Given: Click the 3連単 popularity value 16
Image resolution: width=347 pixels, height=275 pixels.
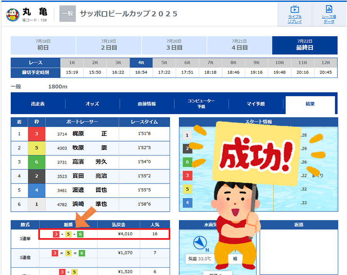Looking at the screenshot, I should point(155,234).
